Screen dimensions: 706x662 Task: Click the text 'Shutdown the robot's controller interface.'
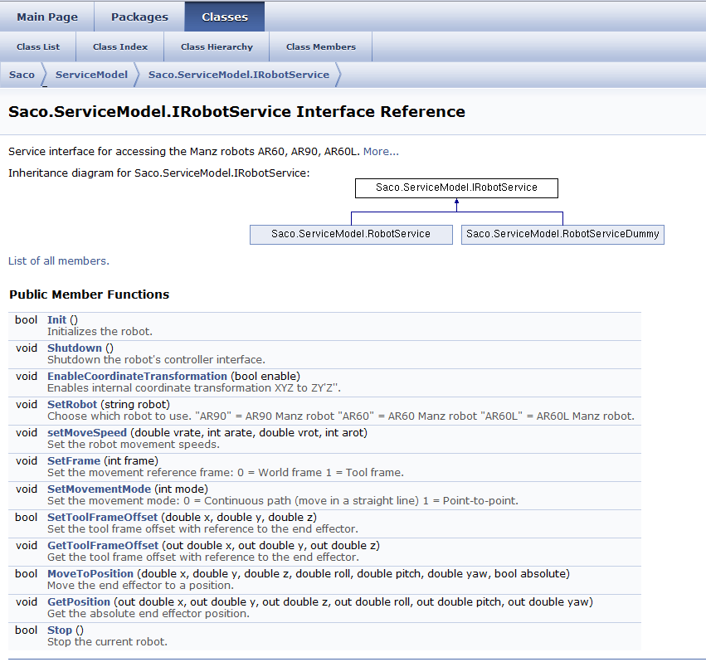[x=156, y=360]
